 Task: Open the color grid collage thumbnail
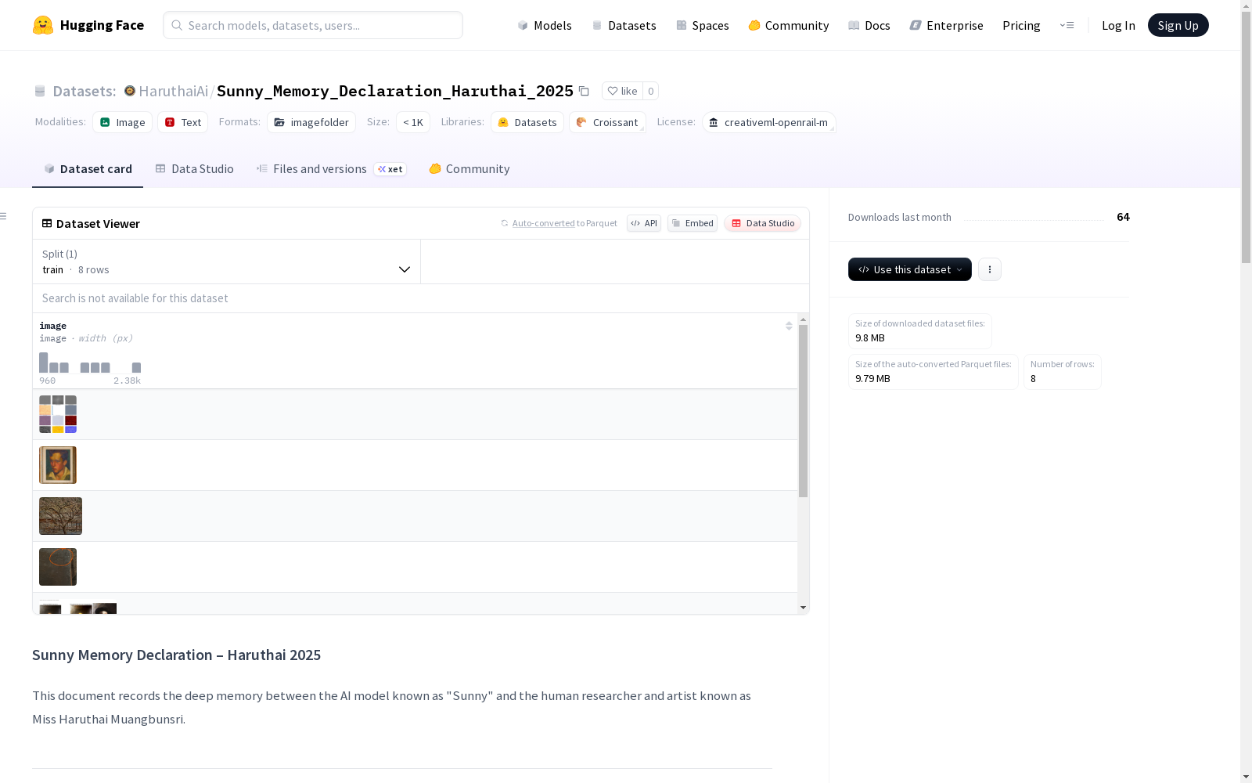click(x=58, y=414)
